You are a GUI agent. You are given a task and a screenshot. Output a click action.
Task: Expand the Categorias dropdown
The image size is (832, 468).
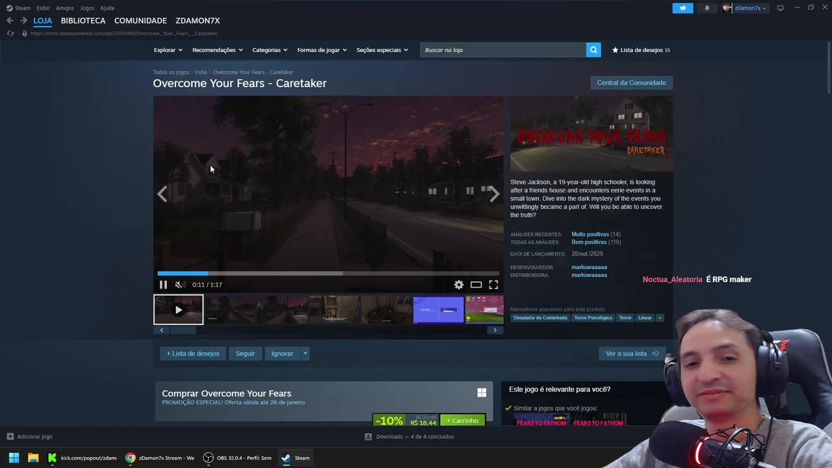pos(270,50)
